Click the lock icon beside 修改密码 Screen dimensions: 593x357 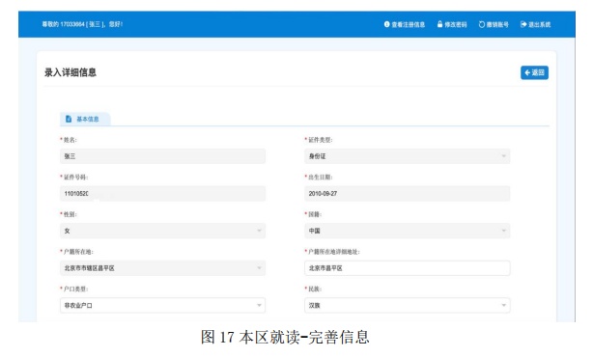coord(439,24)
